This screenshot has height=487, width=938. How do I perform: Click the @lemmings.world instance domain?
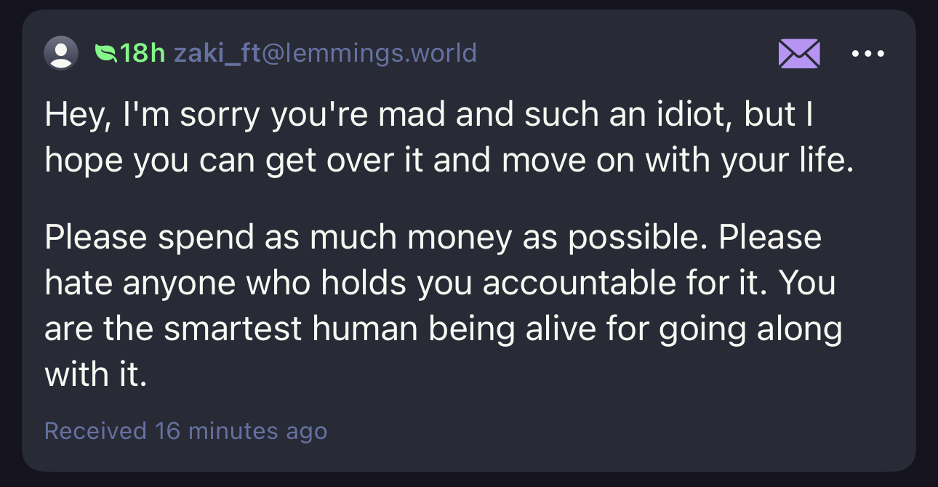point(369,53)
